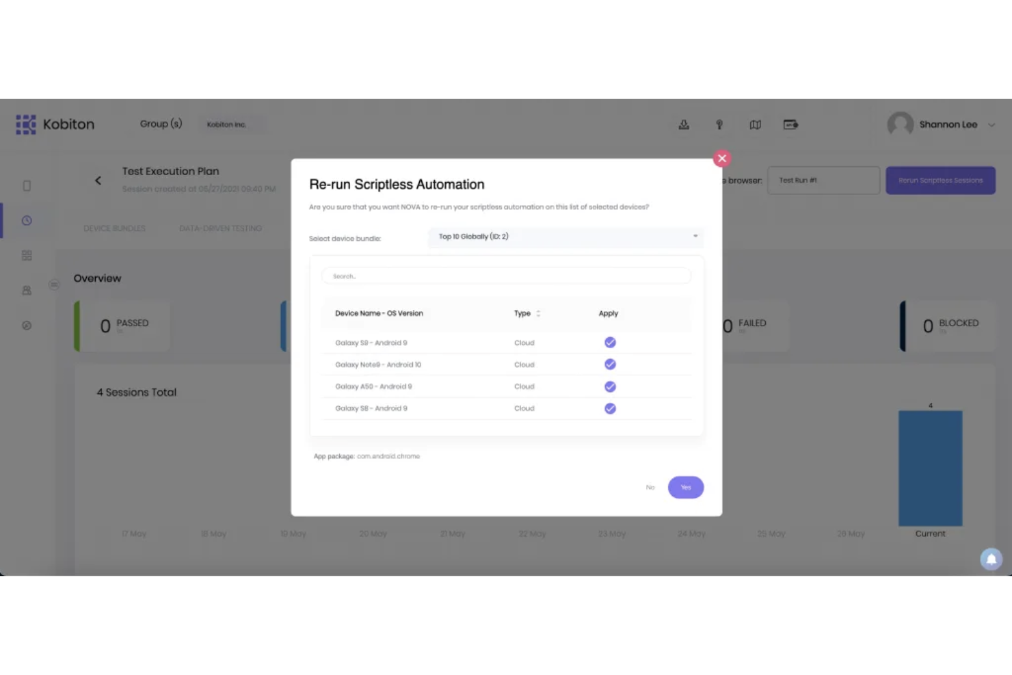This screenshot has height=675, width=1012.
Task: Click the Current label under the chart bar
Action: 931,533
